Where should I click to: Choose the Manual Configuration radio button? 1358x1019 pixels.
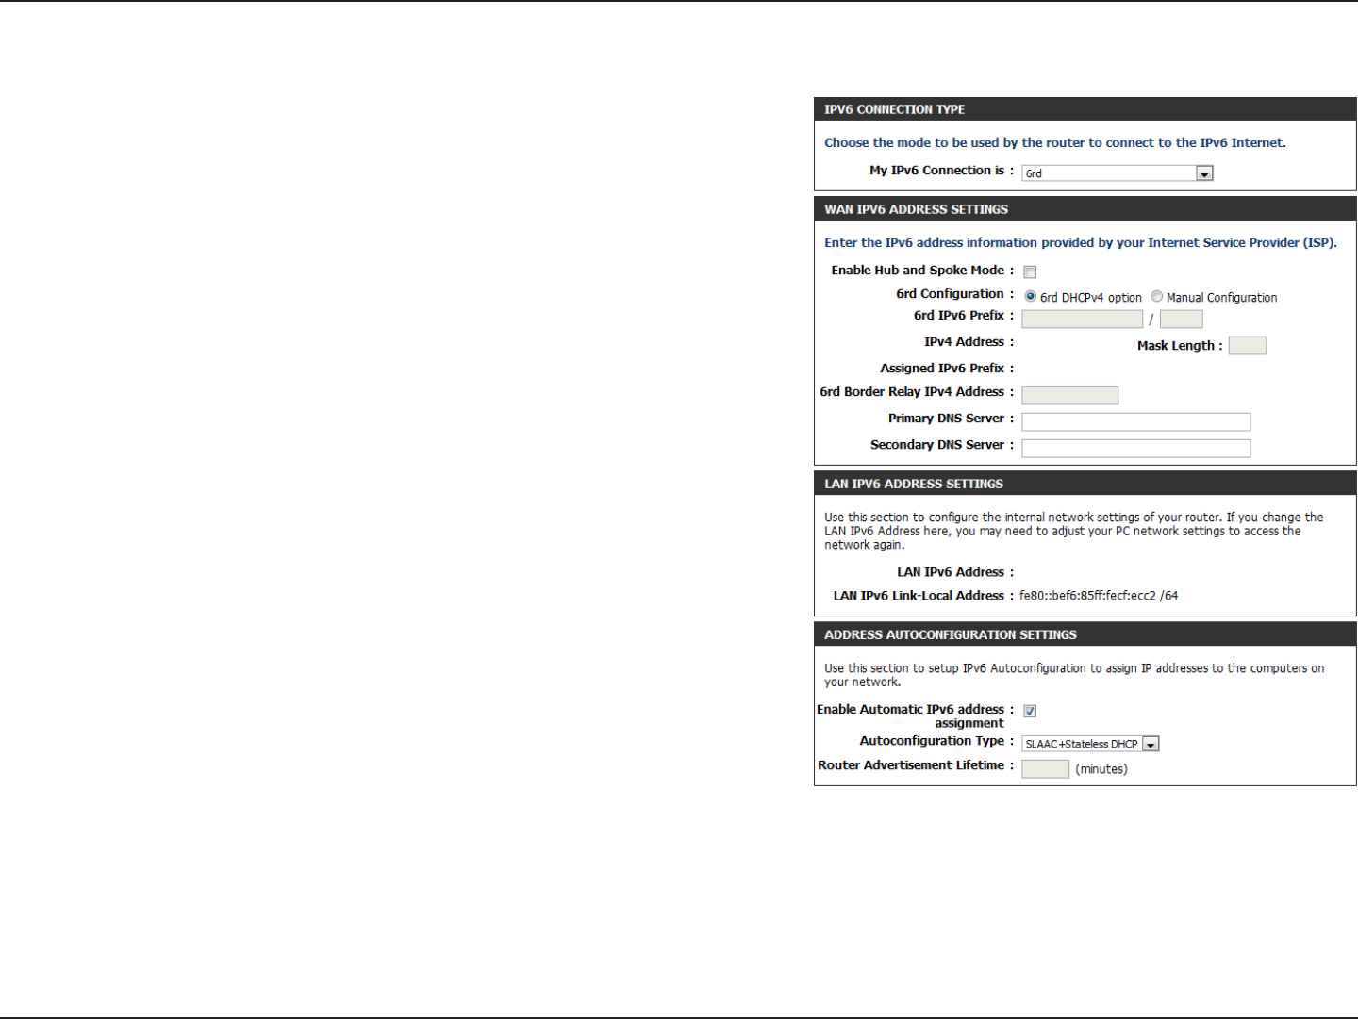(1156, 296)
